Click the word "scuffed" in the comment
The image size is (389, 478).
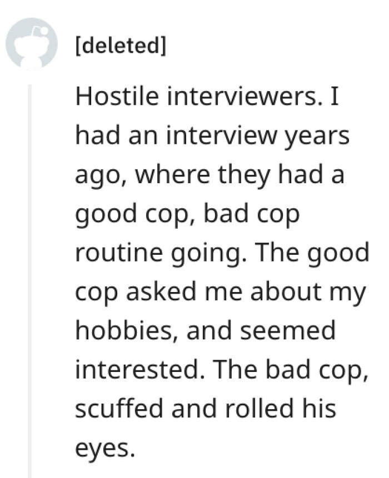coord(119,409)
